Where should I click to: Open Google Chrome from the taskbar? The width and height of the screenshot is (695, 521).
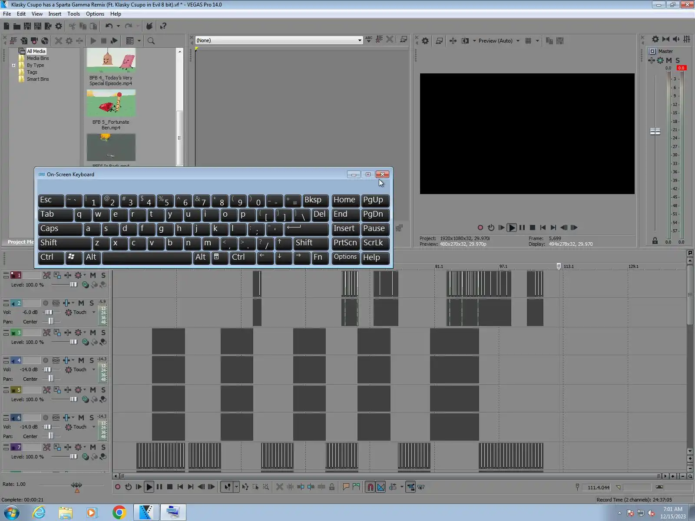tap(119, 513)
